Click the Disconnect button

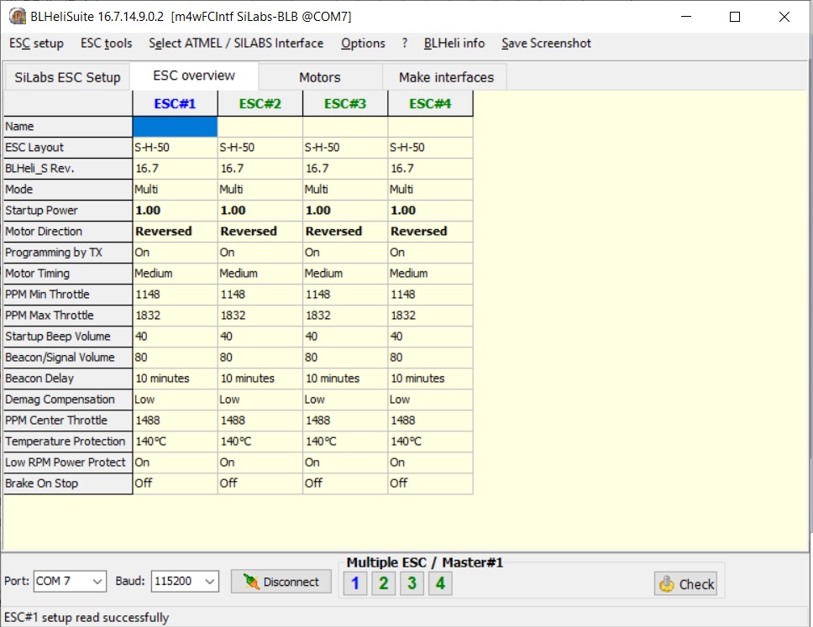point(281,582)
